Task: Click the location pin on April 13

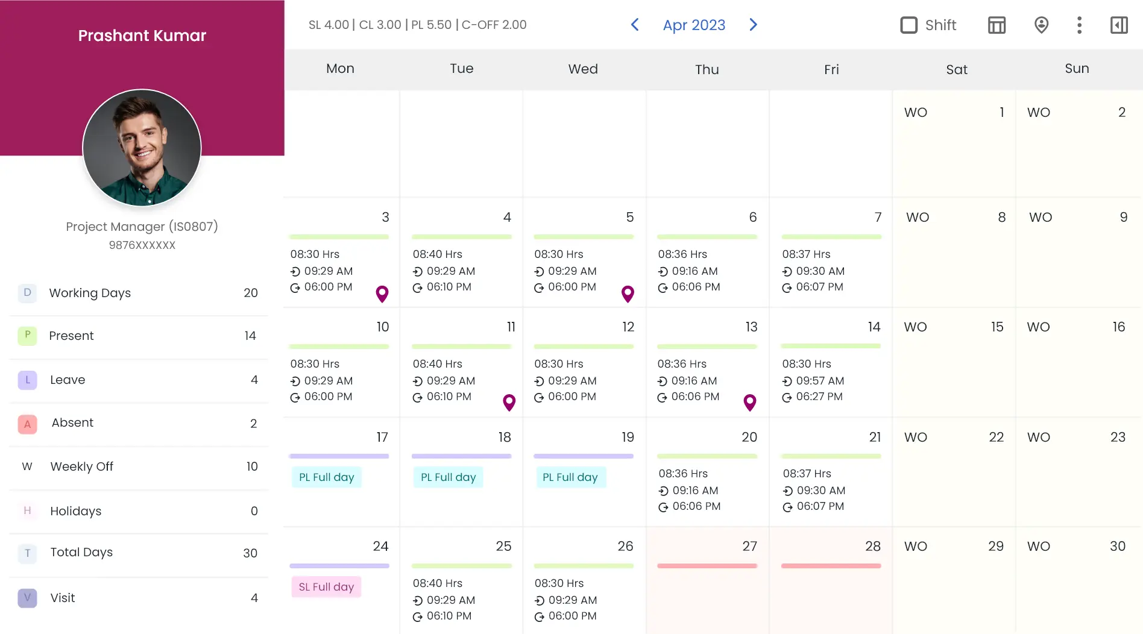Action: (x=750, y=403)
